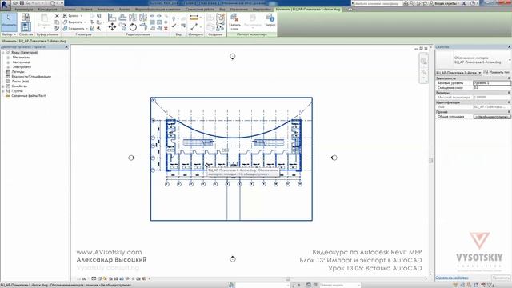
Task: Select the Offset tool
Action: (x=122, y=18)
